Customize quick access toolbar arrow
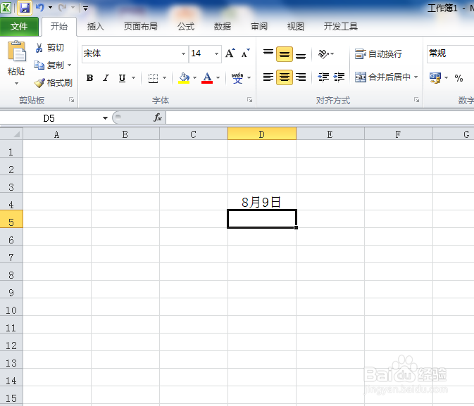 click(x=85, y=8)
